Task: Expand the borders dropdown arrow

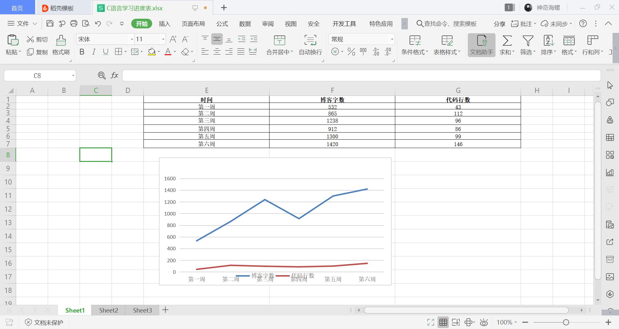Action: pyautogui.click(x=125, y=52)
